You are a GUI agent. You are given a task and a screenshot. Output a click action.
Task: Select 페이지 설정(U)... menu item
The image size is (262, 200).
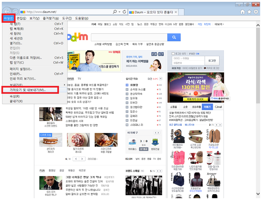(x=35, y=69)
